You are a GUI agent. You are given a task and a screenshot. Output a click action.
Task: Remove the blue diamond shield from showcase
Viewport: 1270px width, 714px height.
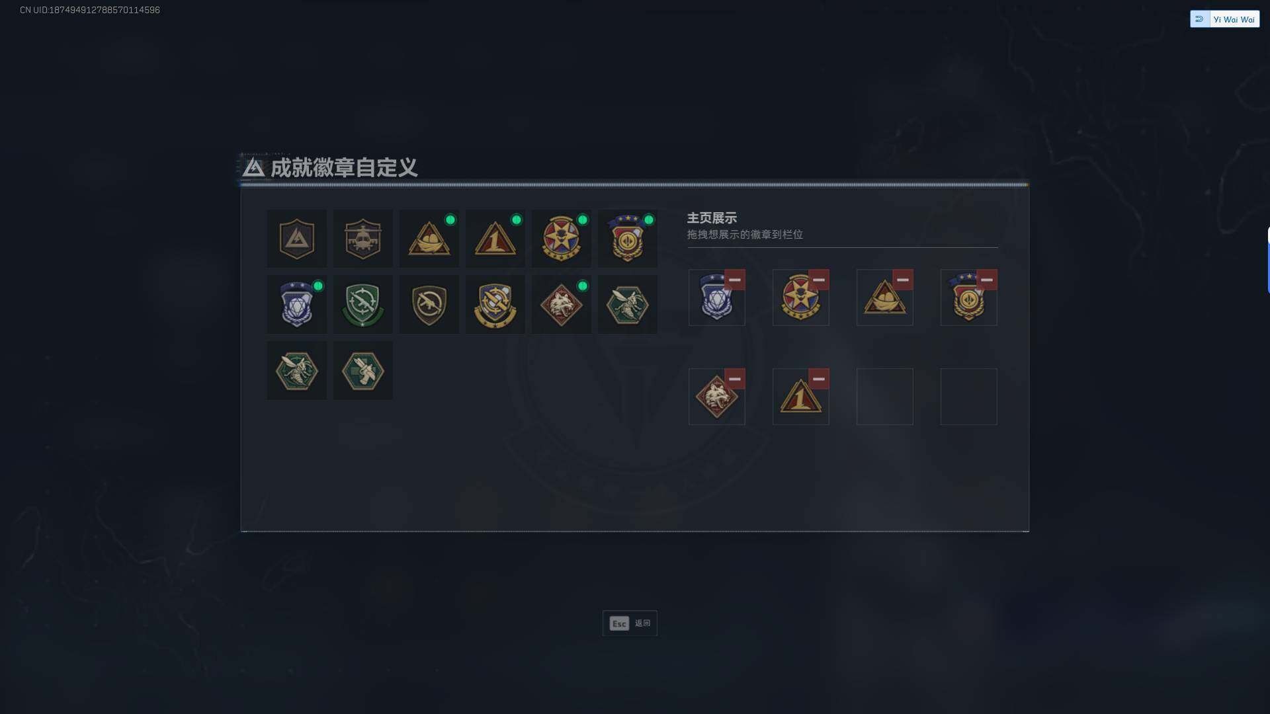[734, 280]
